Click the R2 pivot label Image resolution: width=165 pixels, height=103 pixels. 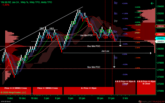point(116,3)
